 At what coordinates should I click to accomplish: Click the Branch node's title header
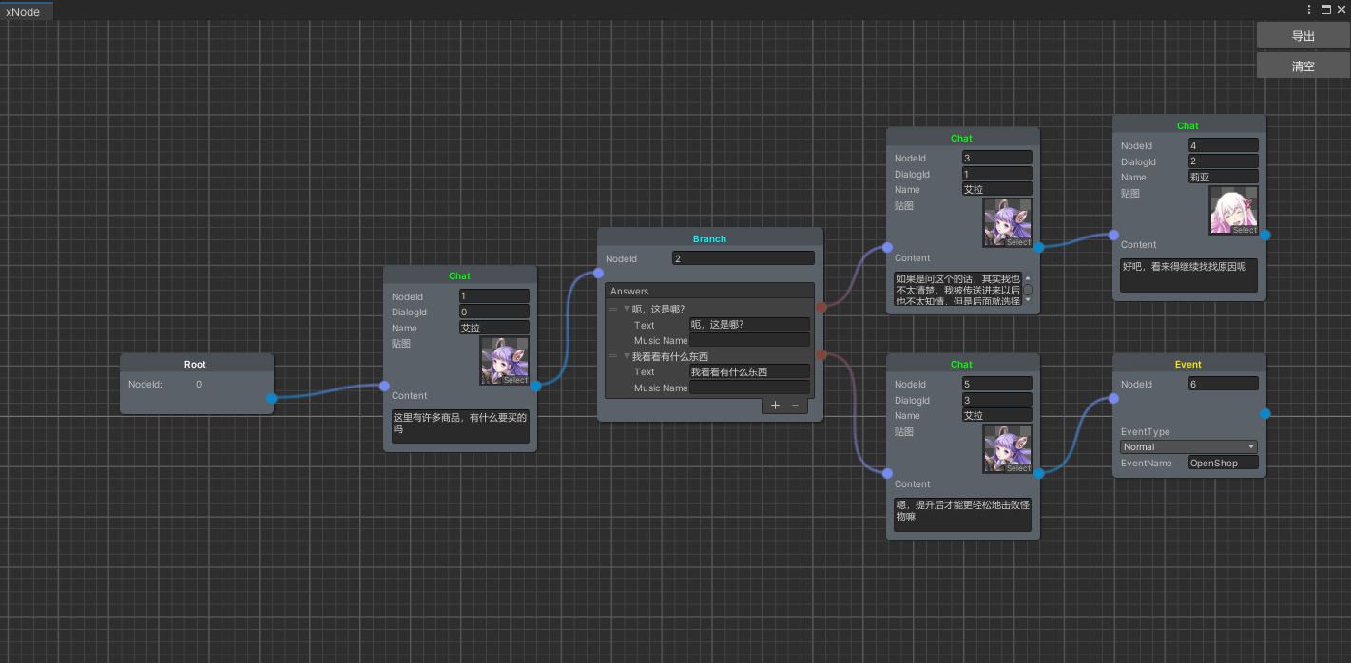[x=709, y=238]
